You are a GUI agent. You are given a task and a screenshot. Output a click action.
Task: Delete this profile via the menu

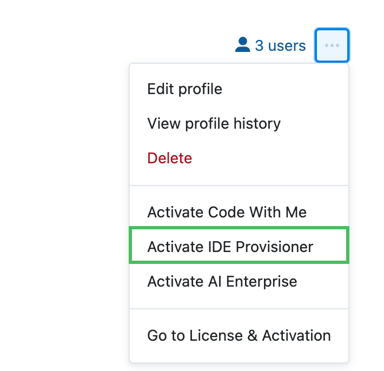169,158
